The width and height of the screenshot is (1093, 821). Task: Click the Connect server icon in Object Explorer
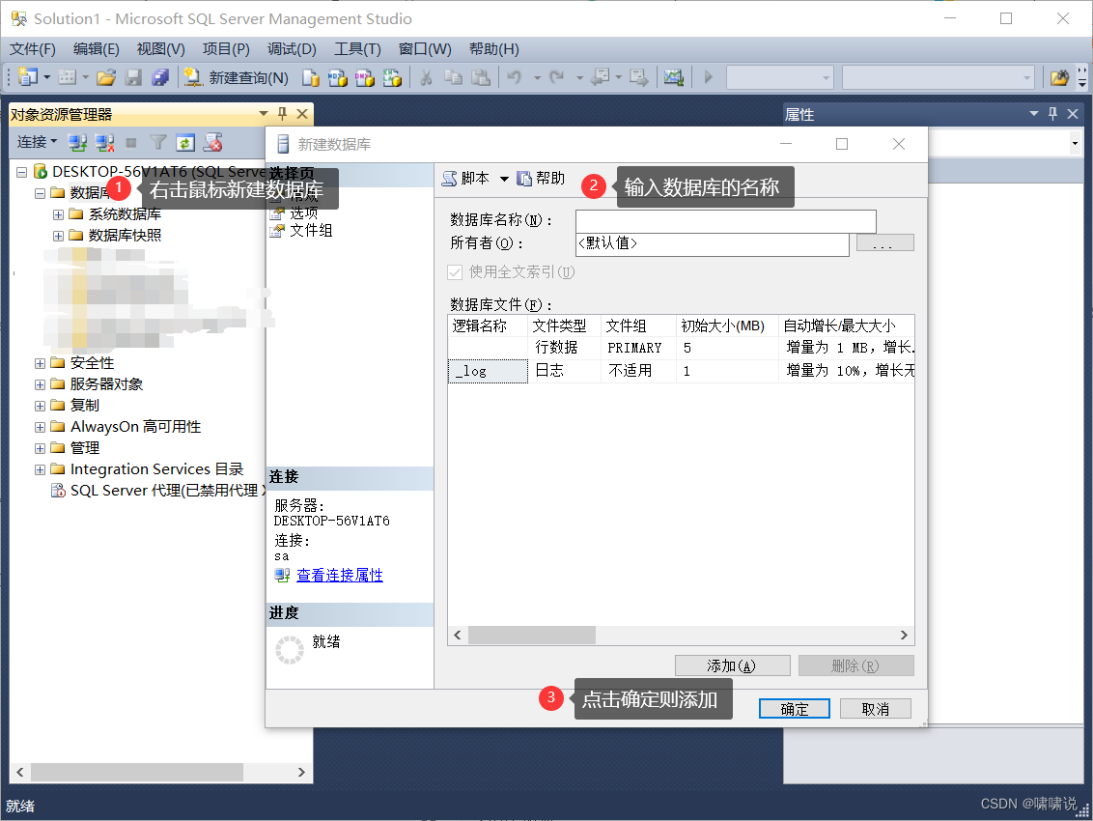[x=78, y=142]
